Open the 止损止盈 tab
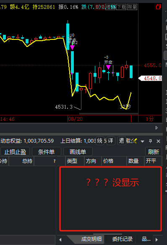 point(15,152)
